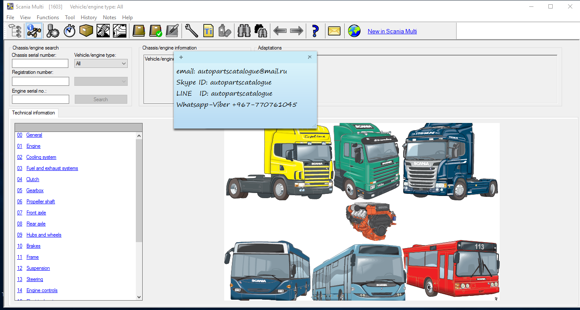Add a new sticky note with plus

(181, 57)
